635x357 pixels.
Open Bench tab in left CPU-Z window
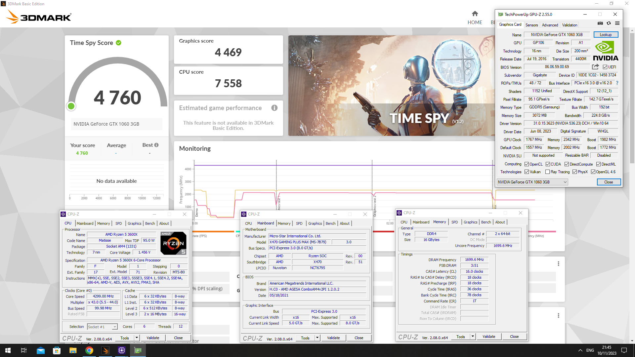click(x=150, y=223)
